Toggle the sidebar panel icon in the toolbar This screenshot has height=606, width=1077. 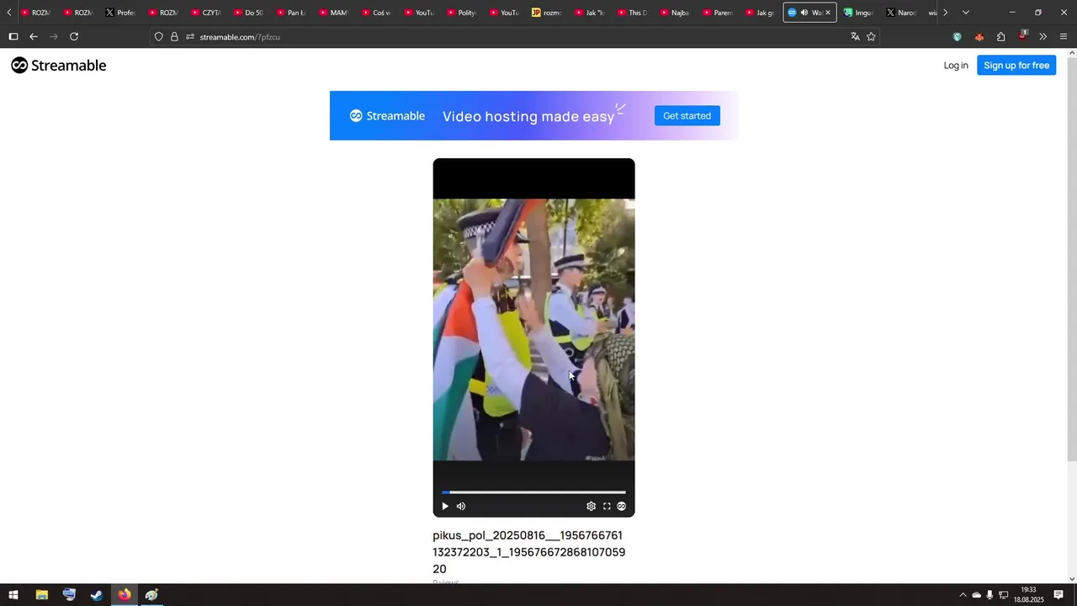coord(13,36)
